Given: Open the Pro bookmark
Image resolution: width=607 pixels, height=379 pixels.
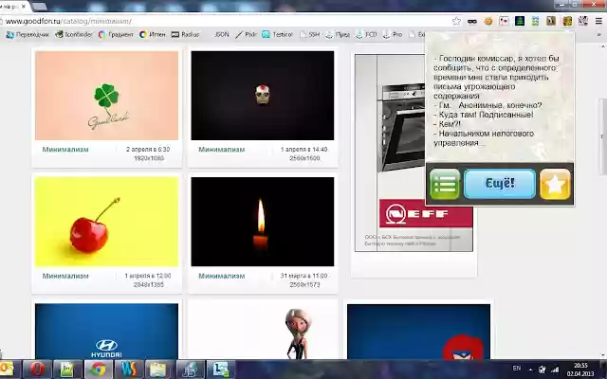Looking at the screenshot, I should point(393,34).
